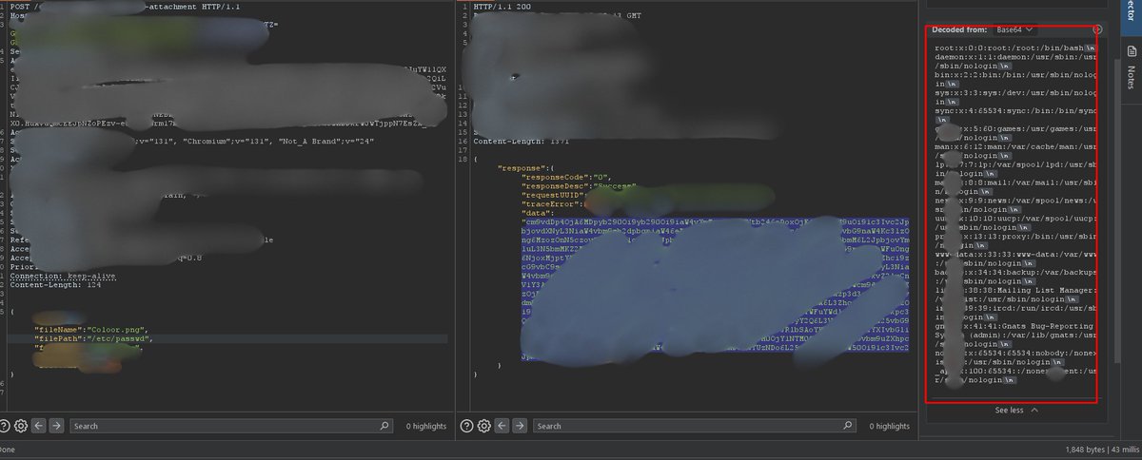Image resolution: width=1142 pixels, height=460 pixels.
Task: Go to previous match in request search
Action: [39, 426]
